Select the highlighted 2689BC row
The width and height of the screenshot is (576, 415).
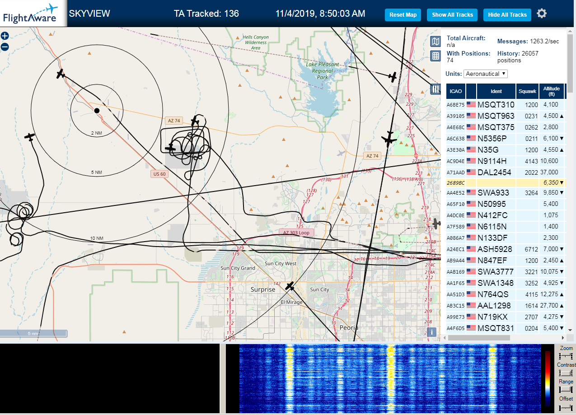coord(506,183)
